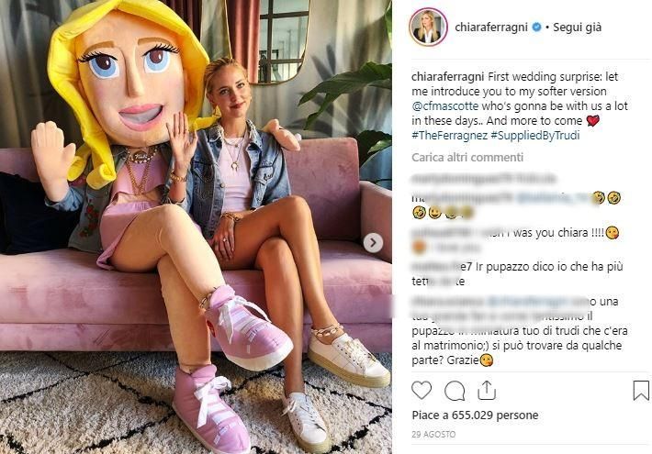Image resolution: width=652 pixels, height=454 pixels.
Task: Click the blue verified badge
Action: 537,27
